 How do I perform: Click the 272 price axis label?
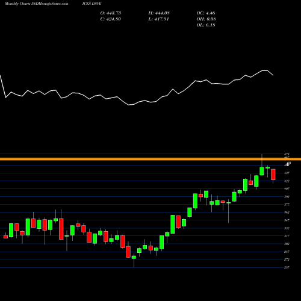[x=287, y=259]
